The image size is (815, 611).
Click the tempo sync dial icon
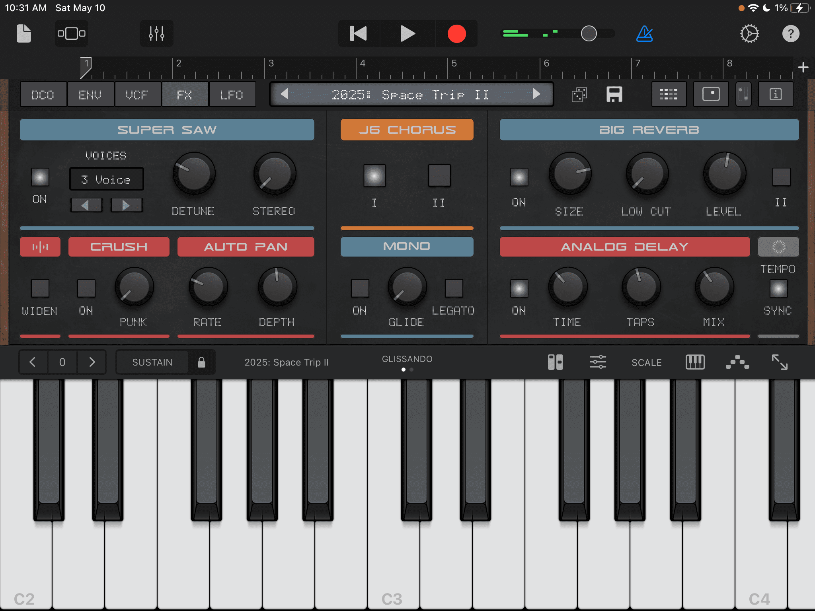778,247
